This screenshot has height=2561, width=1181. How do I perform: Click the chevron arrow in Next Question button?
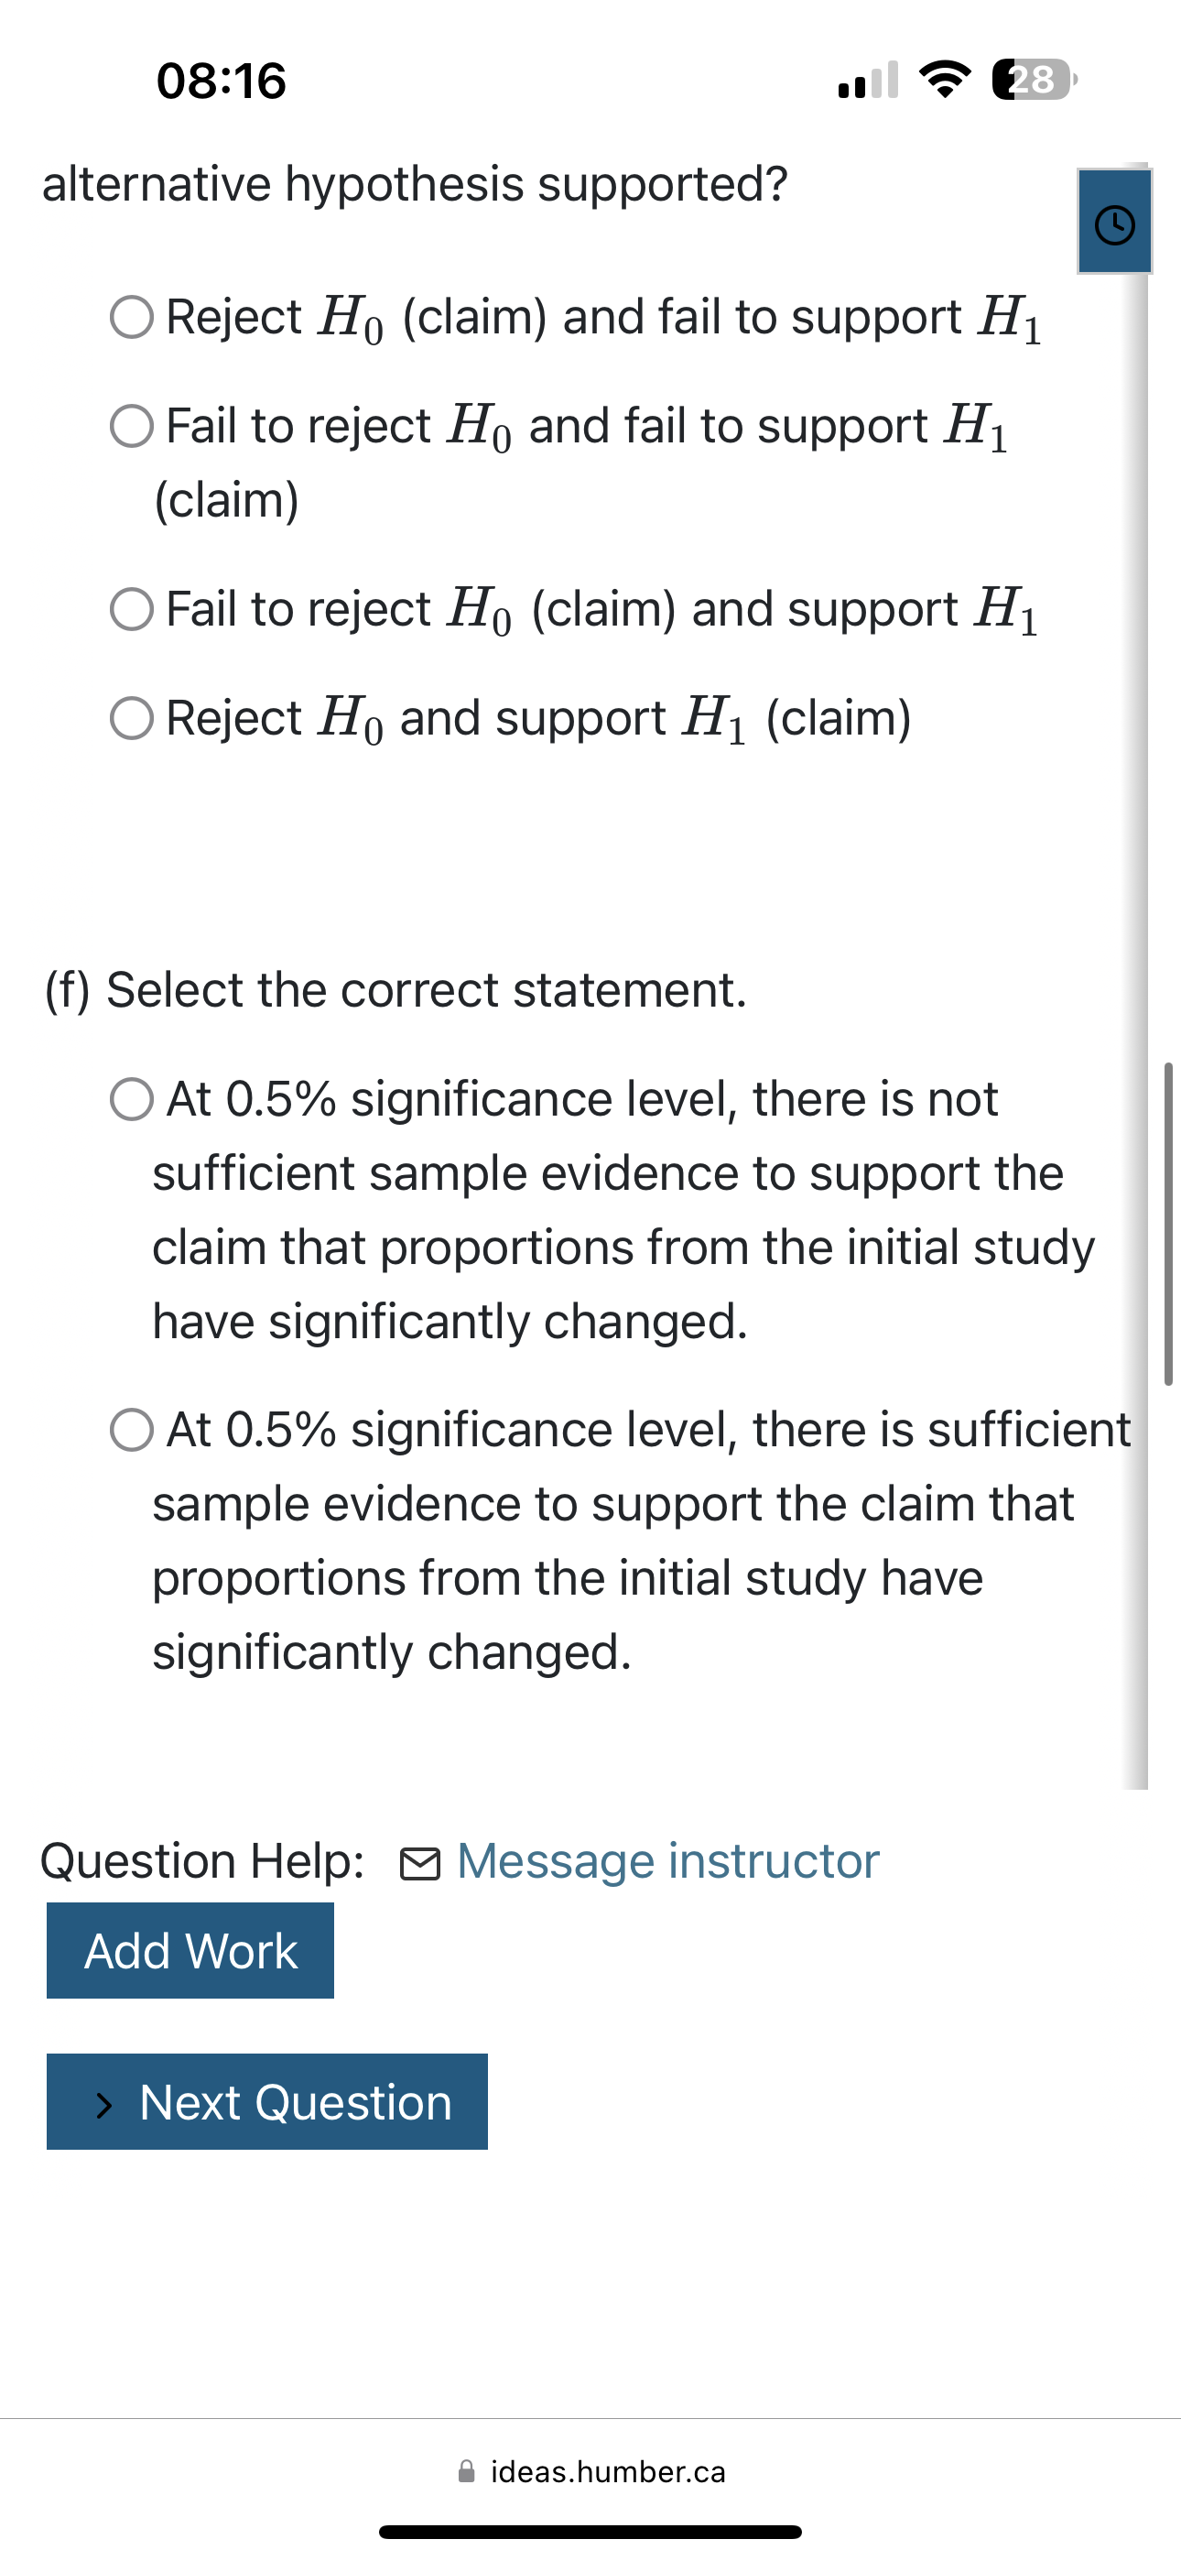coord(104,2103)
